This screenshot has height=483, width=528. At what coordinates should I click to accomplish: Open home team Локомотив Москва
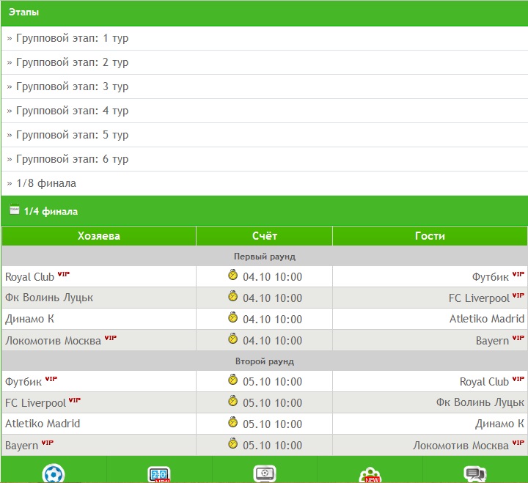pos(53,341)
